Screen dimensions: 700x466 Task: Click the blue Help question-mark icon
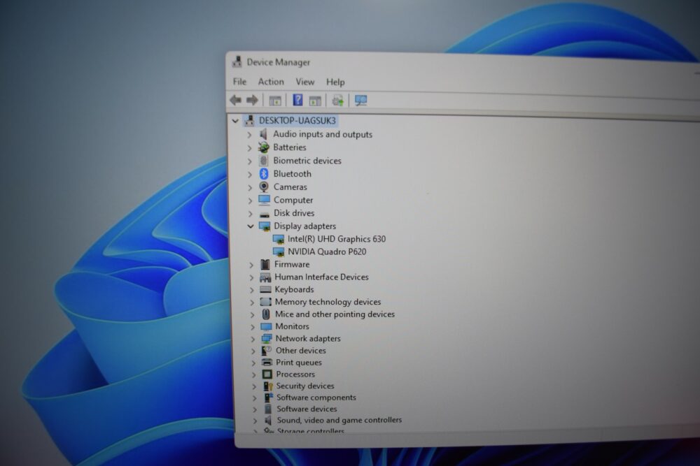(297, 100)
